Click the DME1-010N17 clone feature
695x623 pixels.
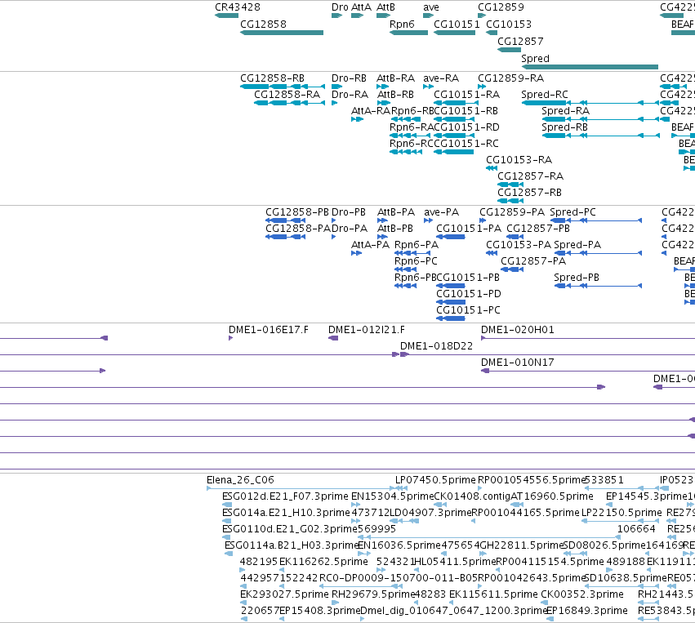[x=588, y=372]
